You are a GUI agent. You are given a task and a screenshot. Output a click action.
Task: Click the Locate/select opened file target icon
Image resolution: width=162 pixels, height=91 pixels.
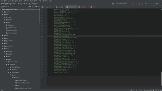pos(30,7)
